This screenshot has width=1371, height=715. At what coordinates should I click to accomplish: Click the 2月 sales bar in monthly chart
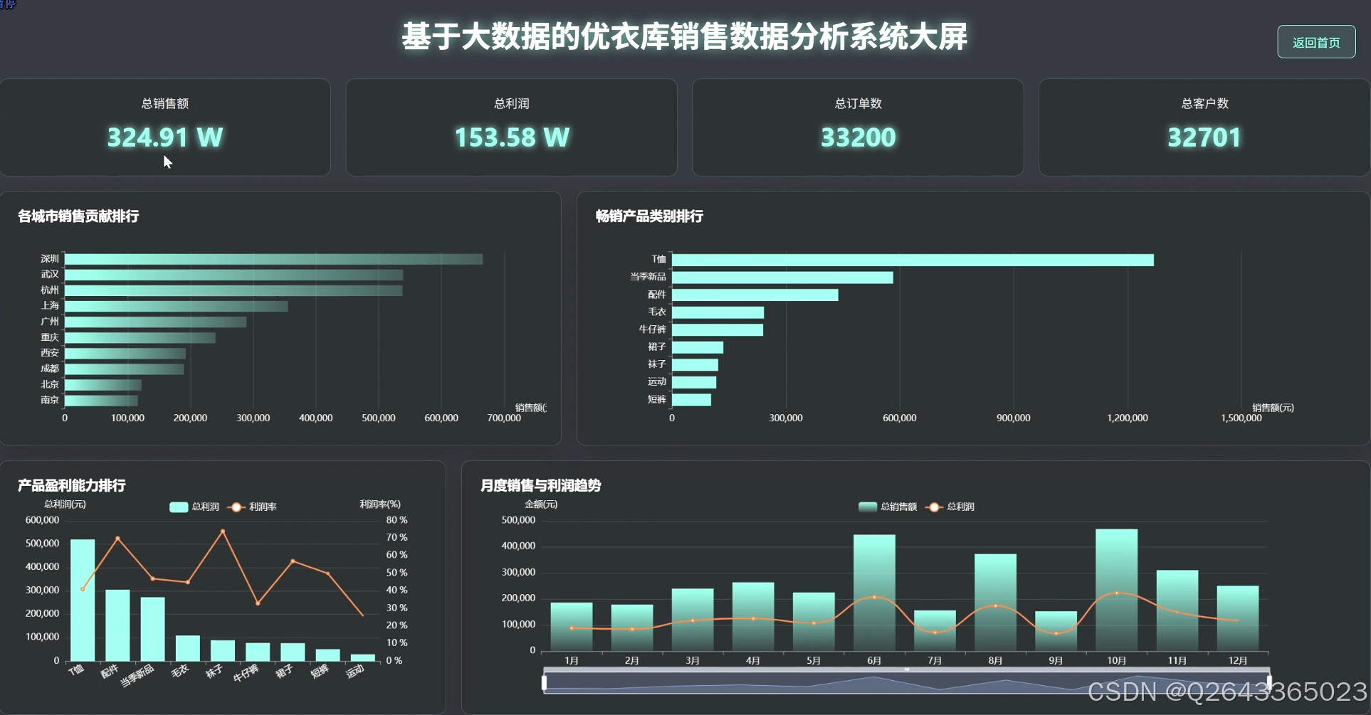coord(632,627)
